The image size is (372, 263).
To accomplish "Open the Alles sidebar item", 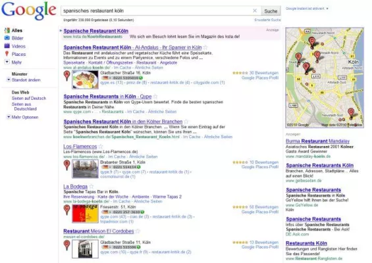I will [17, 30].
